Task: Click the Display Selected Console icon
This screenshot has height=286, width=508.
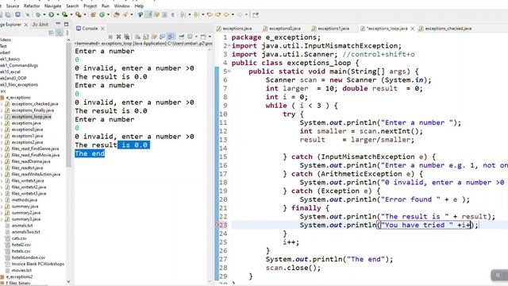Action: click(x=190, y=37)
